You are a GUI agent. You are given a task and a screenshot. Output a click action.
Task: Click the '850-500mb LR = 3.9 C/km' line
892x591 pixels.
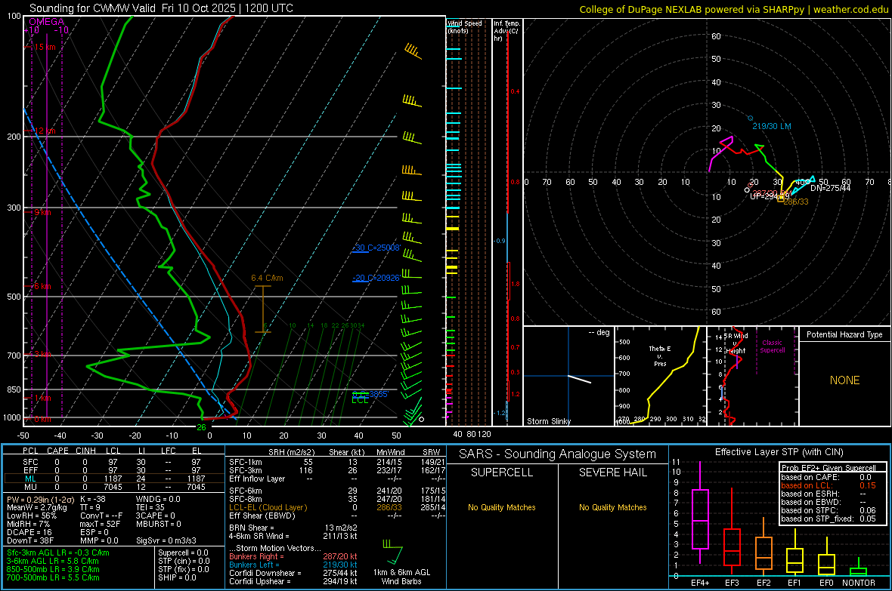point(53,569)
